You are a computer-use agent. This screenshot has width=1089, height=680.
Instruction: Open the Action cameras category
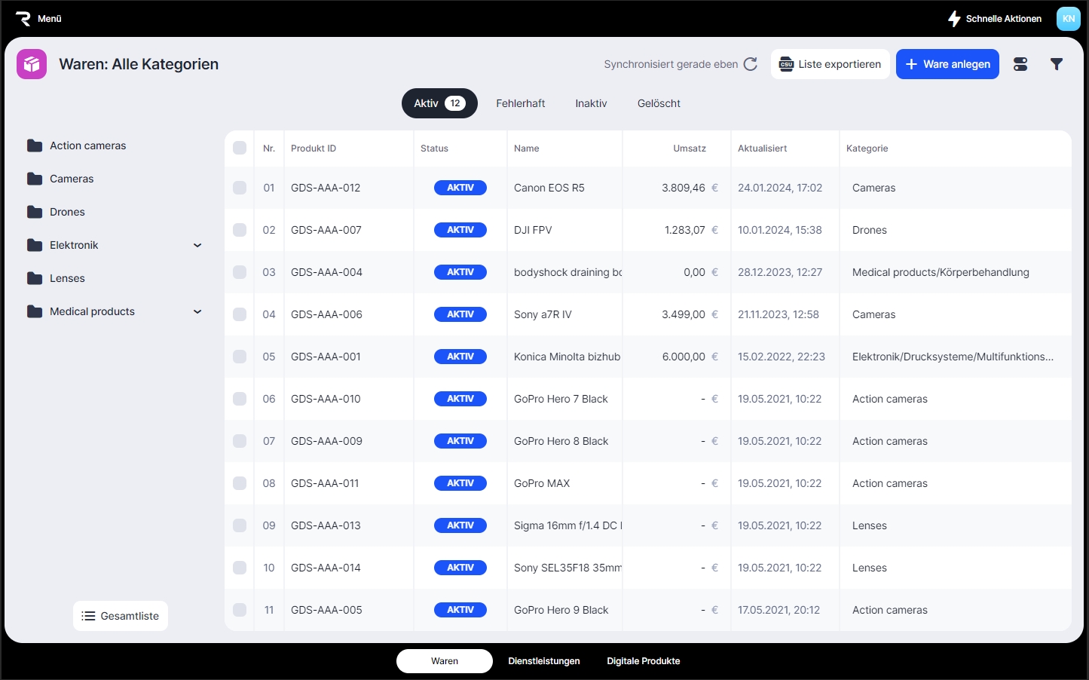tap(87, 145)
